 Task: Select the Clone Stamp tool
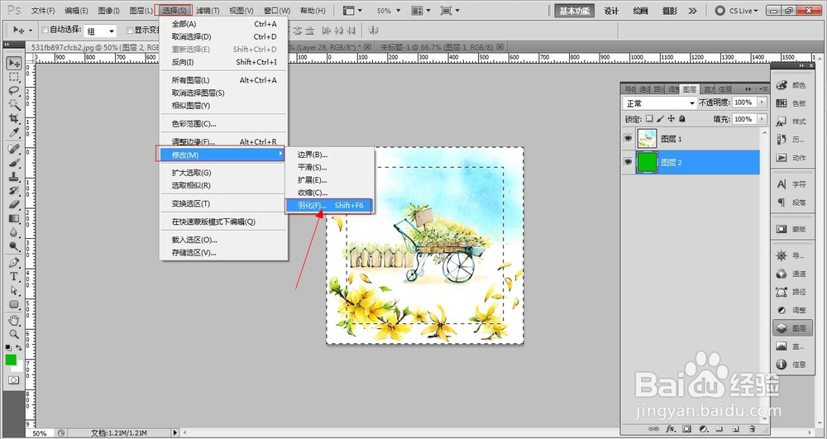[14, 177]
